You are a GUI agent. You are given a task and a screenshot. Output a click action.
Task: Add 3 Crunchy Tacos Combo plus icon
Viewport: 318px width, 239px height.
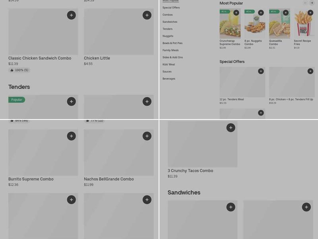(x=231, y=127)
